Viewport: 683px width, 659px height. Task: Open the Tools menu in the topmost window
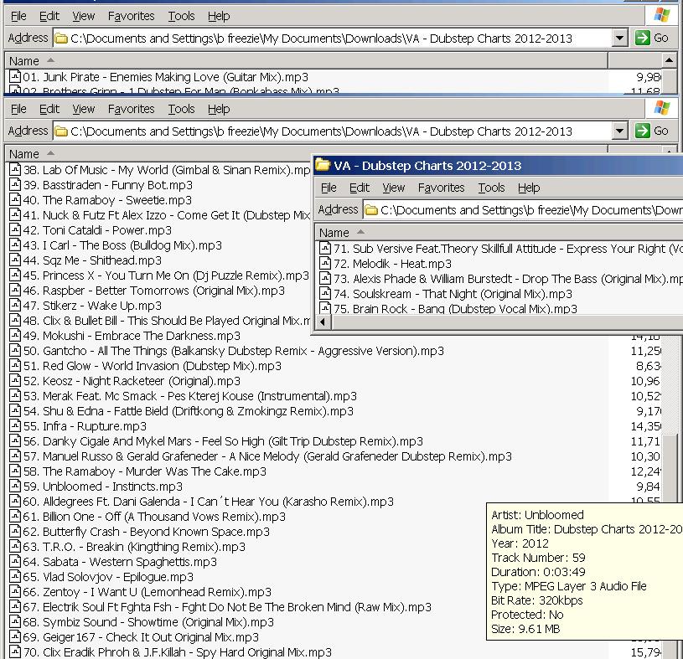tap(181, 16)
